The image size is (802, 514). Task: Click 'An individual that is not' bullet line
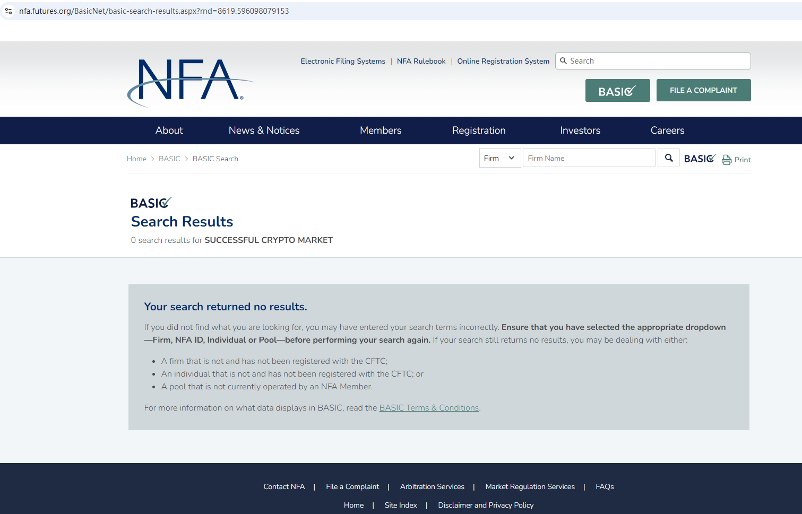coord(292,374)
